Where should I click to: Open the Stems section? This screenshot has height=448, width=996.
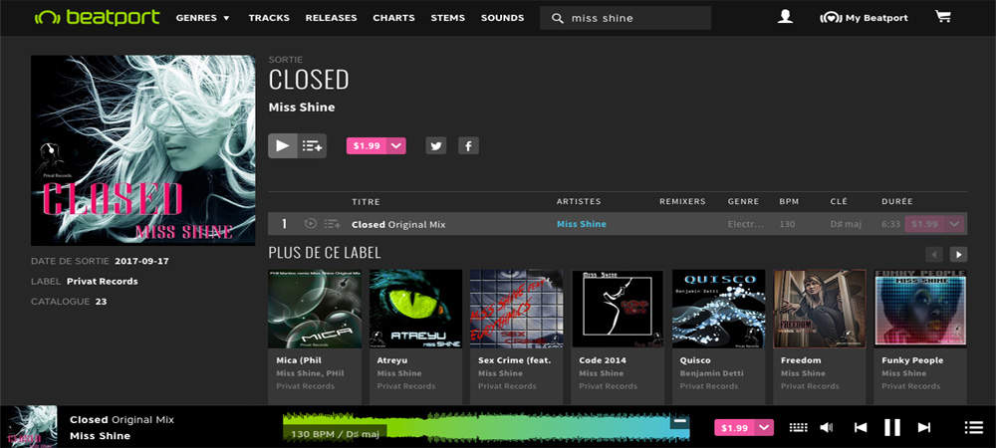pos(447,18)
